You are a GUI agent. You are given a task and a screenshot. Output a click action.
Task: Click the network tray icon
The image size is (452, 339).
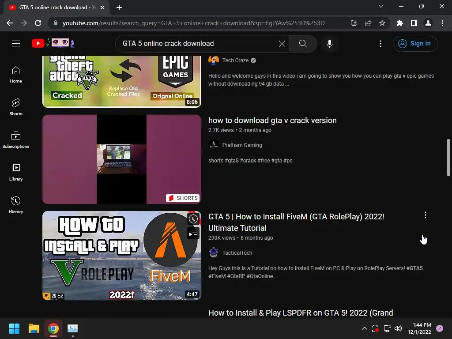387,328
